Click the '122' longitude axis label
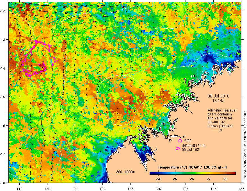 coord(102,189)
